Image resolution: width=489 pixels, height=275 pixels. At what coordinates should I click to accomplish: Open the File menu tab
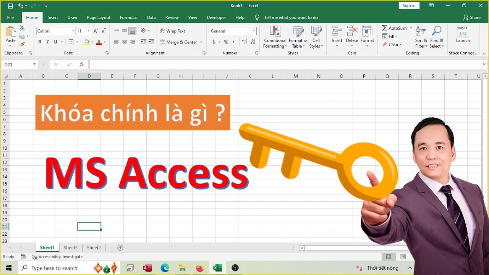10,18
